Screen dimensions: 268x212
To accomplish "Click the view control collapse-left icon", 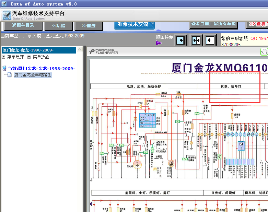I will click(210, 40).
